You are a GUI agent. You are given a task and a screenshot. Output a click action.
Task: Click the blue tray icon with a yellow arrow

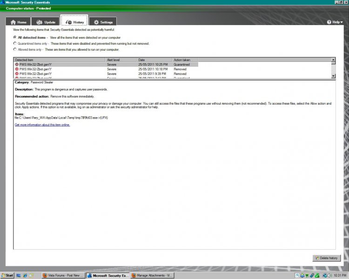click(302, 275)
